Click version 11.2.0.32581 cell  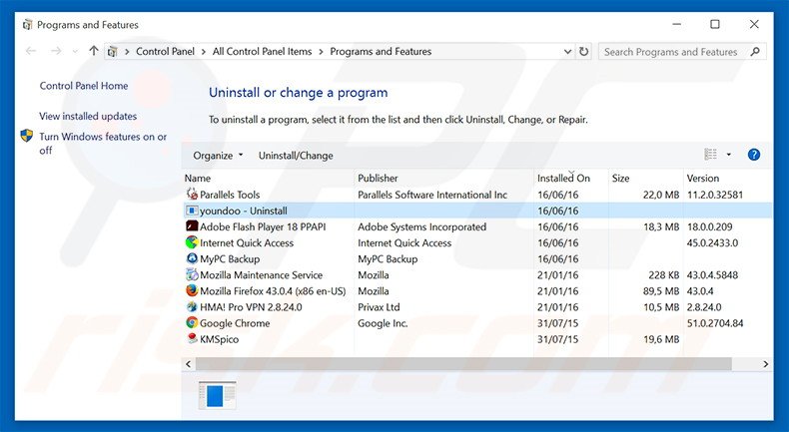[715, 195]
